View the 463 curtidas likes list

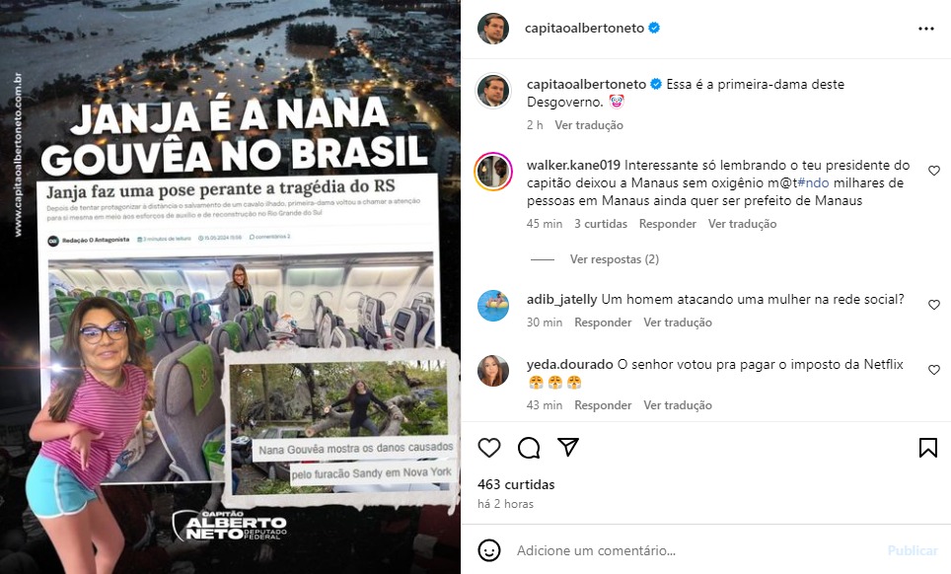click(516, 484)
